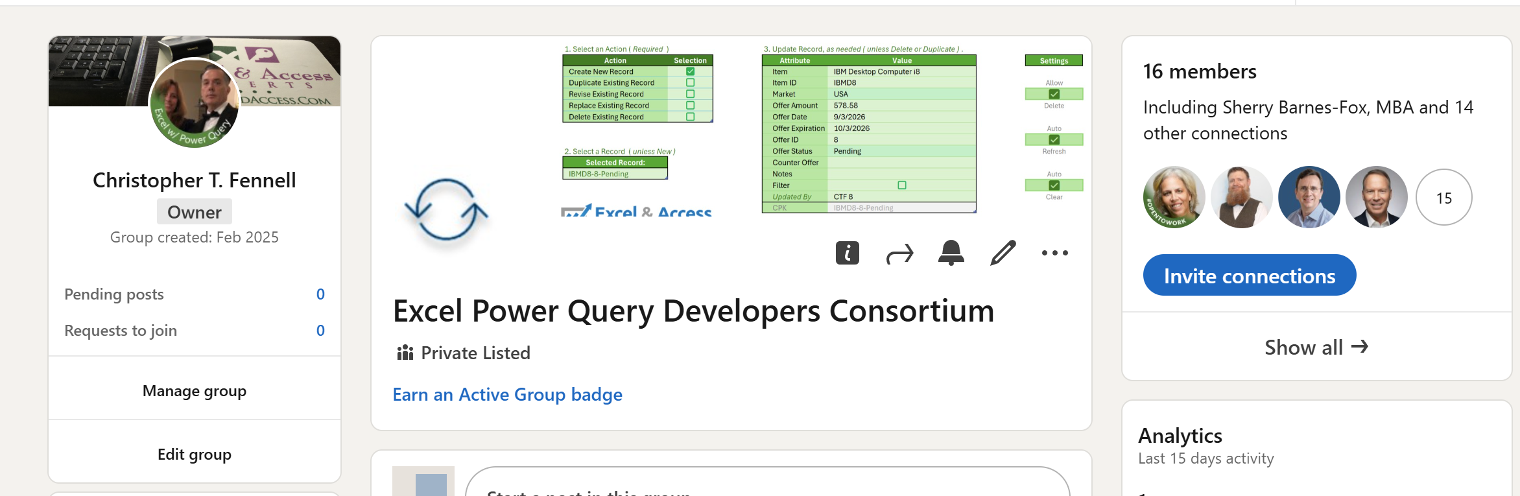This screenshot has width=1520, height=496.
Task: Click Edit group in the left panel
Action: (195, 455)
